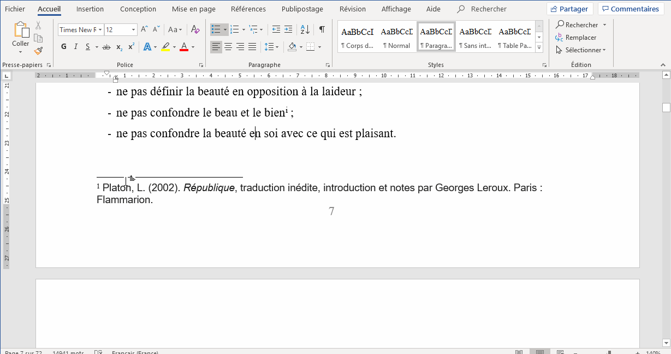The height and width of the screenshot is (354, 671).
Task: Decrease the paragraph indent
Action: pyautogui.click(x=276, y=29)
